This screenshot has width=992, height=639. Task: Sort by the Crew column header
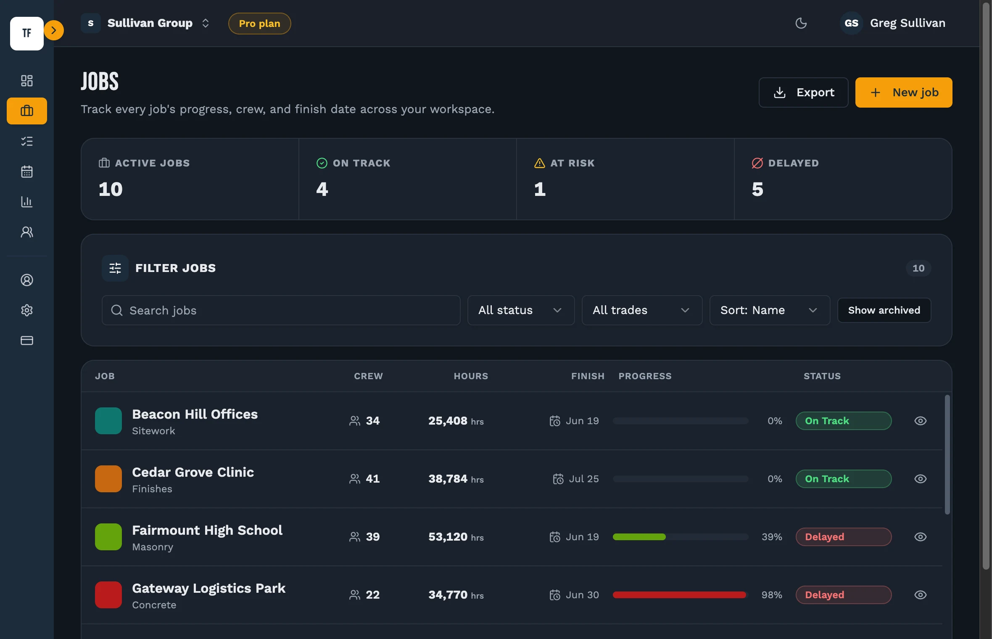tap(369, 376)
